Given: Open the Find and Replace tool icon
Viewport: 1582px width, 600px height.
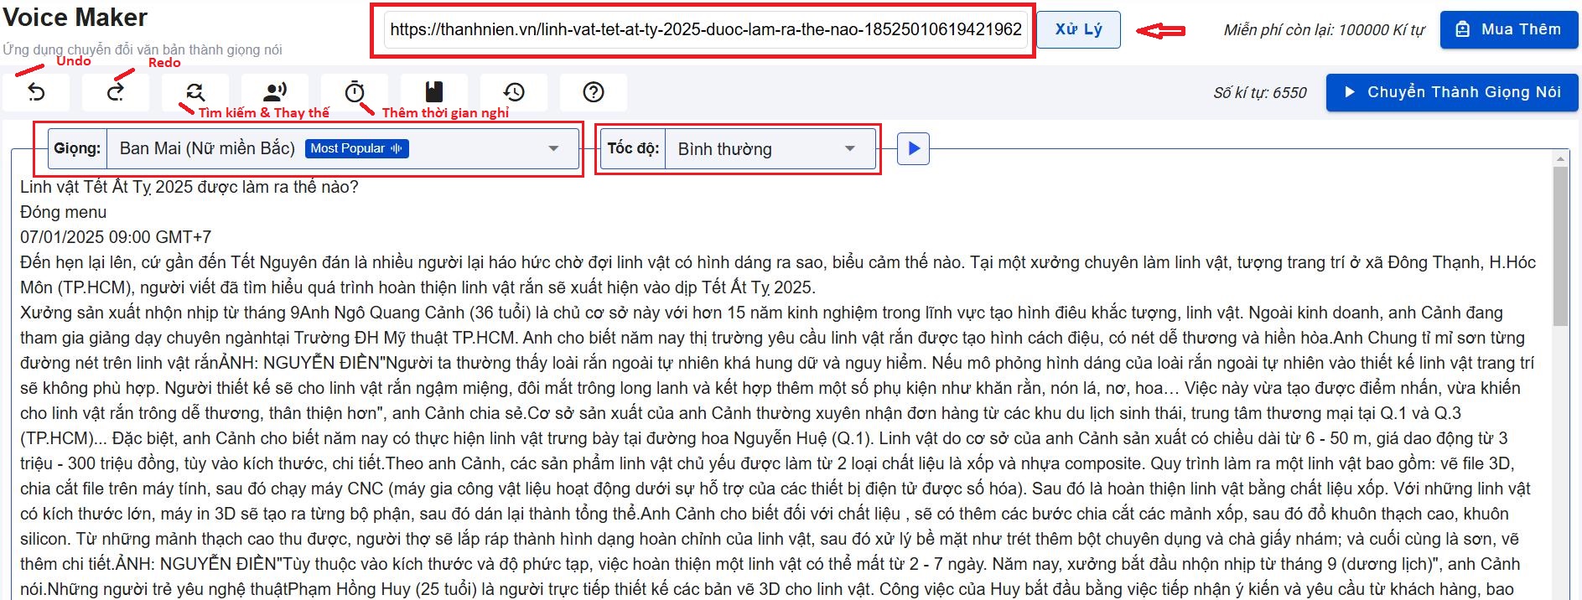Looking at the screenshot, I should pyautogui.click(x=195, y=92).
